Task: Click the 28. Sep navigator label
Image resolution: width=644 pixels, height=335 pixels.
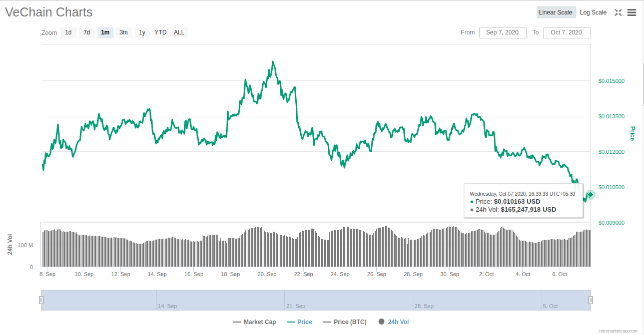Action: coord(424,306)
